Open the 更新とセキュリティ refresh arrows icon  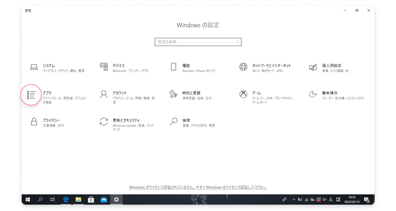coord(104,122)
